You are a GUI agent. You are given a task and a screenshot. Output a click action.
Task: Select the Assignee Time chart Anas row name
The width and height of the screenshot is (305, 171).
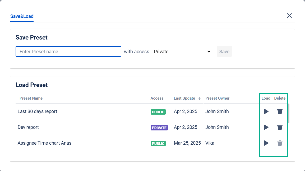coord(44,143)
